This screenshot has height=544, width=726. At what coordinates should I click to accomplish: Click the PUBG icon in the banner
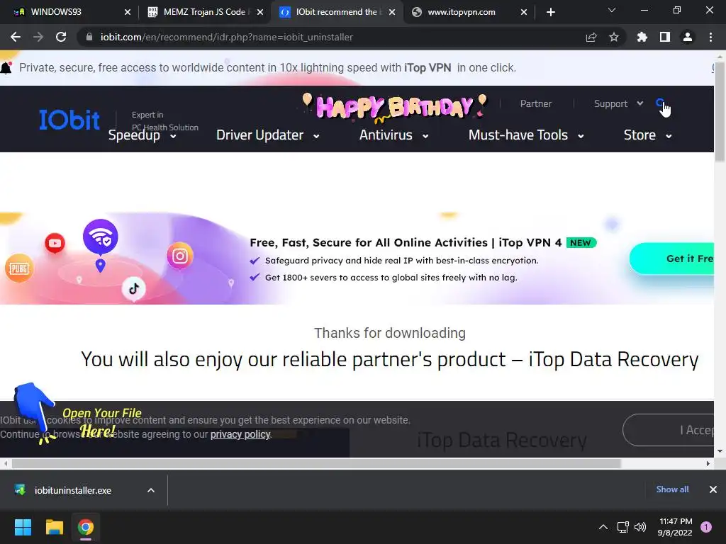click(19, 268)
